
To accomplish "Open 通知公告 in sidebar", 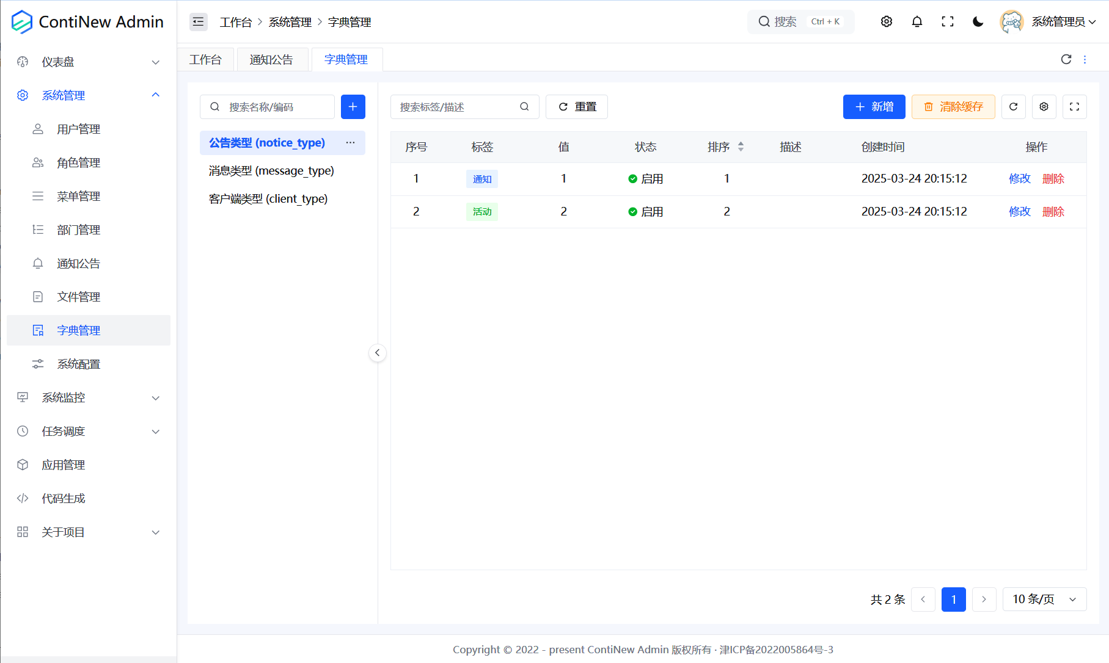I will (x=89, y=263).
